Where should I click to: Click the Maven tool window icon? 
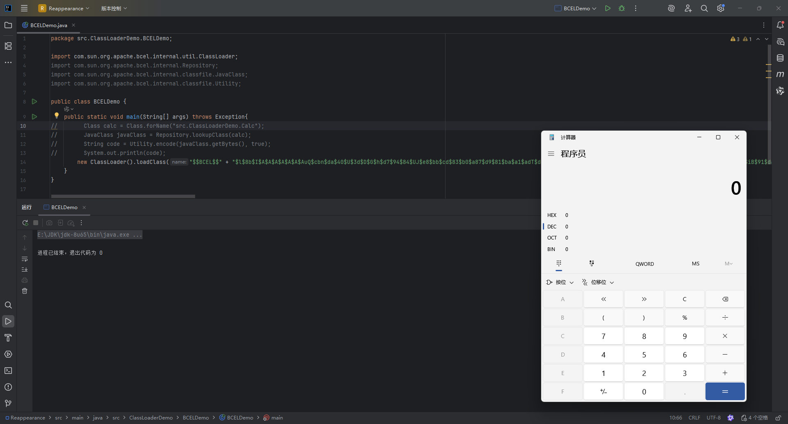click(x=780, y=74)
